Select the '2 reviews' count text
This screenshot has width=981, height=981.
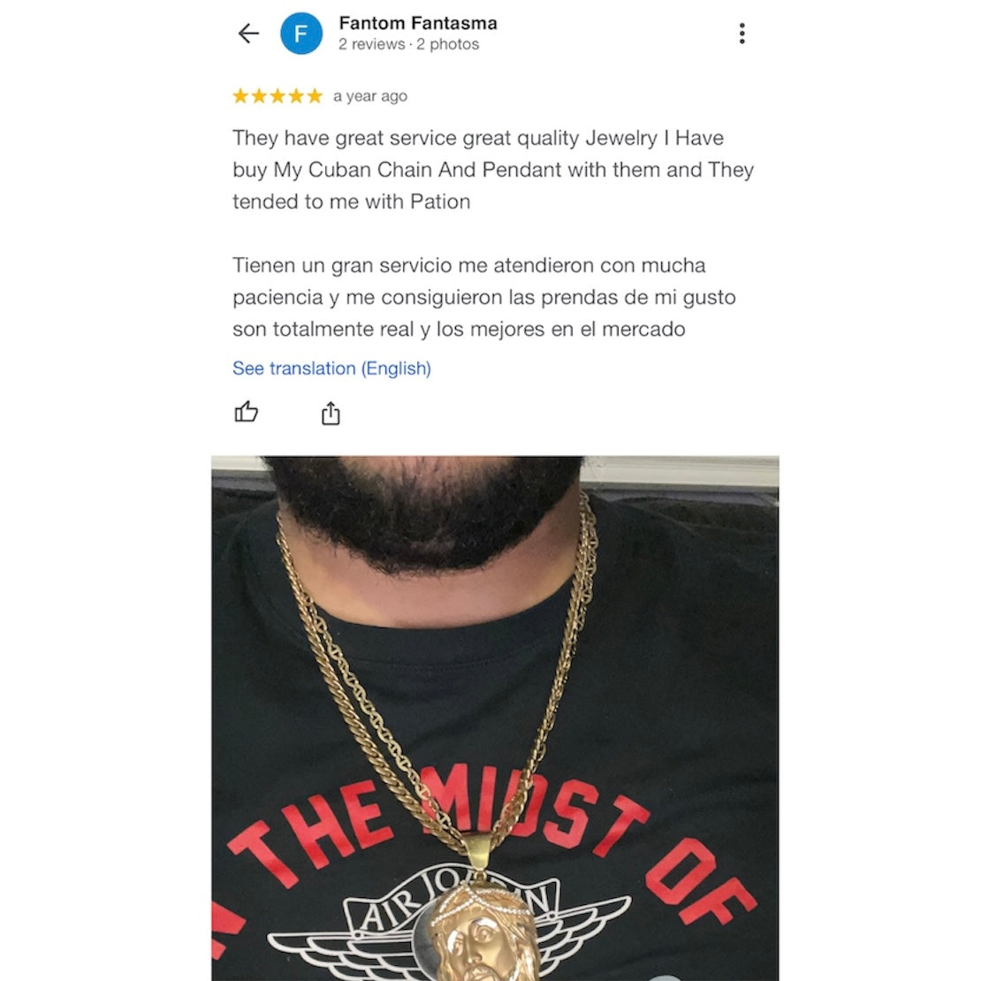371,44
